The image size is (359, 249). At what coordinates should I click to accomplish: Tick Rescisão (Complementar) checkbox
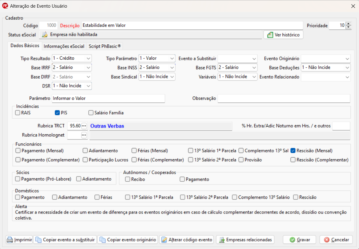pos(293,160)
